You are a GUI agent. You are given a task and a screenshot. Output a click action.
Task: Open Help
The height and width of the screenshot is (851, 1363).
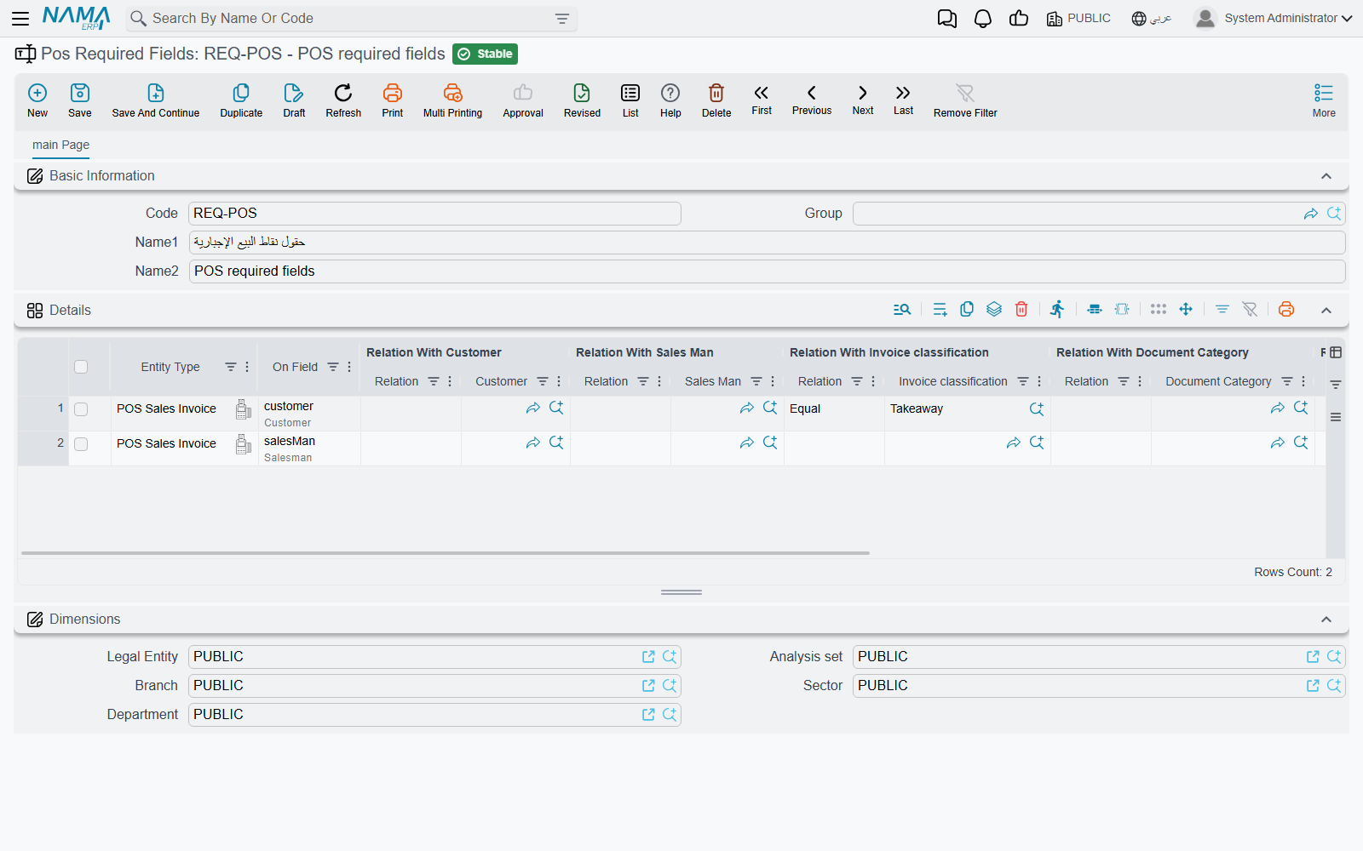tap(670, 100)
